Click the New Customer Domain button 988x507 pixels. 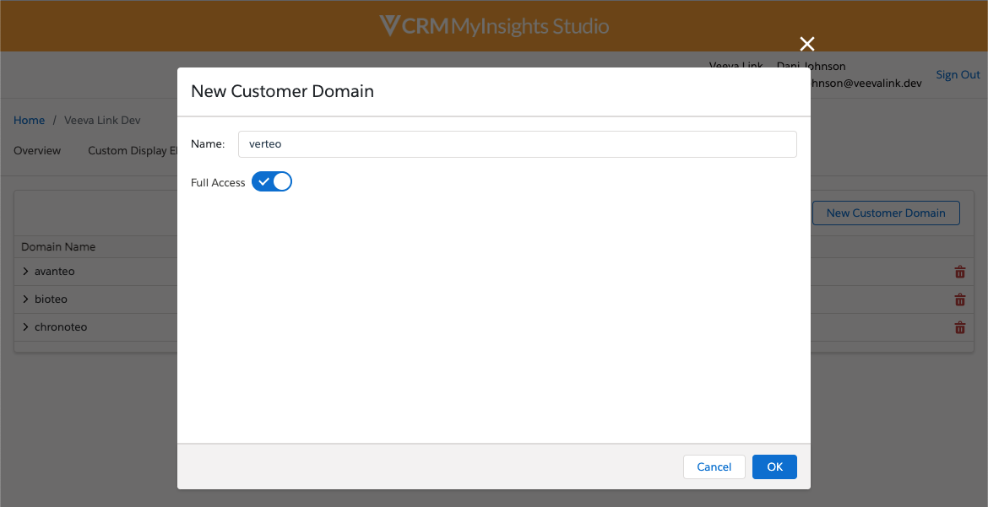[885, 213]
